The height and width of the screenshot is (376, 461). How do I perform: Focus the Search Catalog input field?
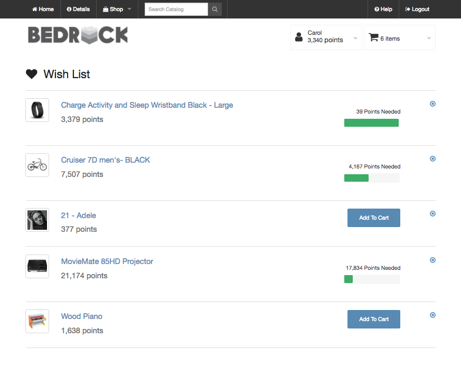(176, 9)
